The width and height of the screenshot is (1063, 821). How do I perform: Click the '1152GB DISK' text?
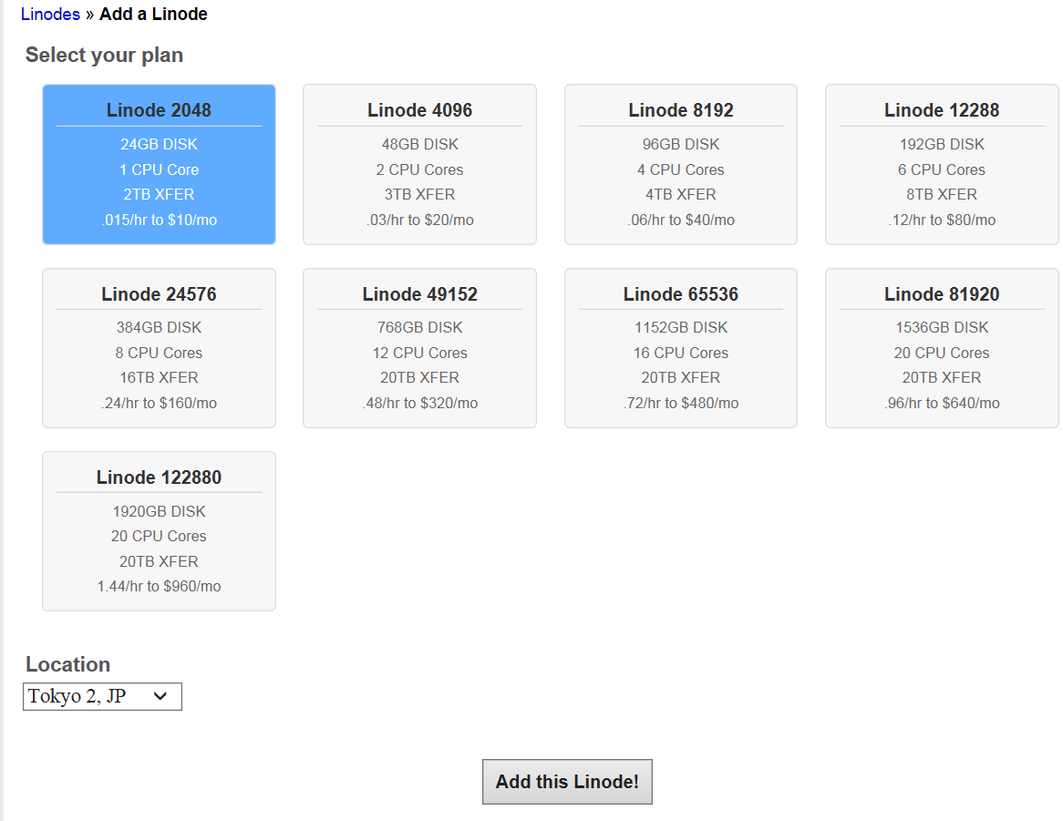click(x=681, y=327)
